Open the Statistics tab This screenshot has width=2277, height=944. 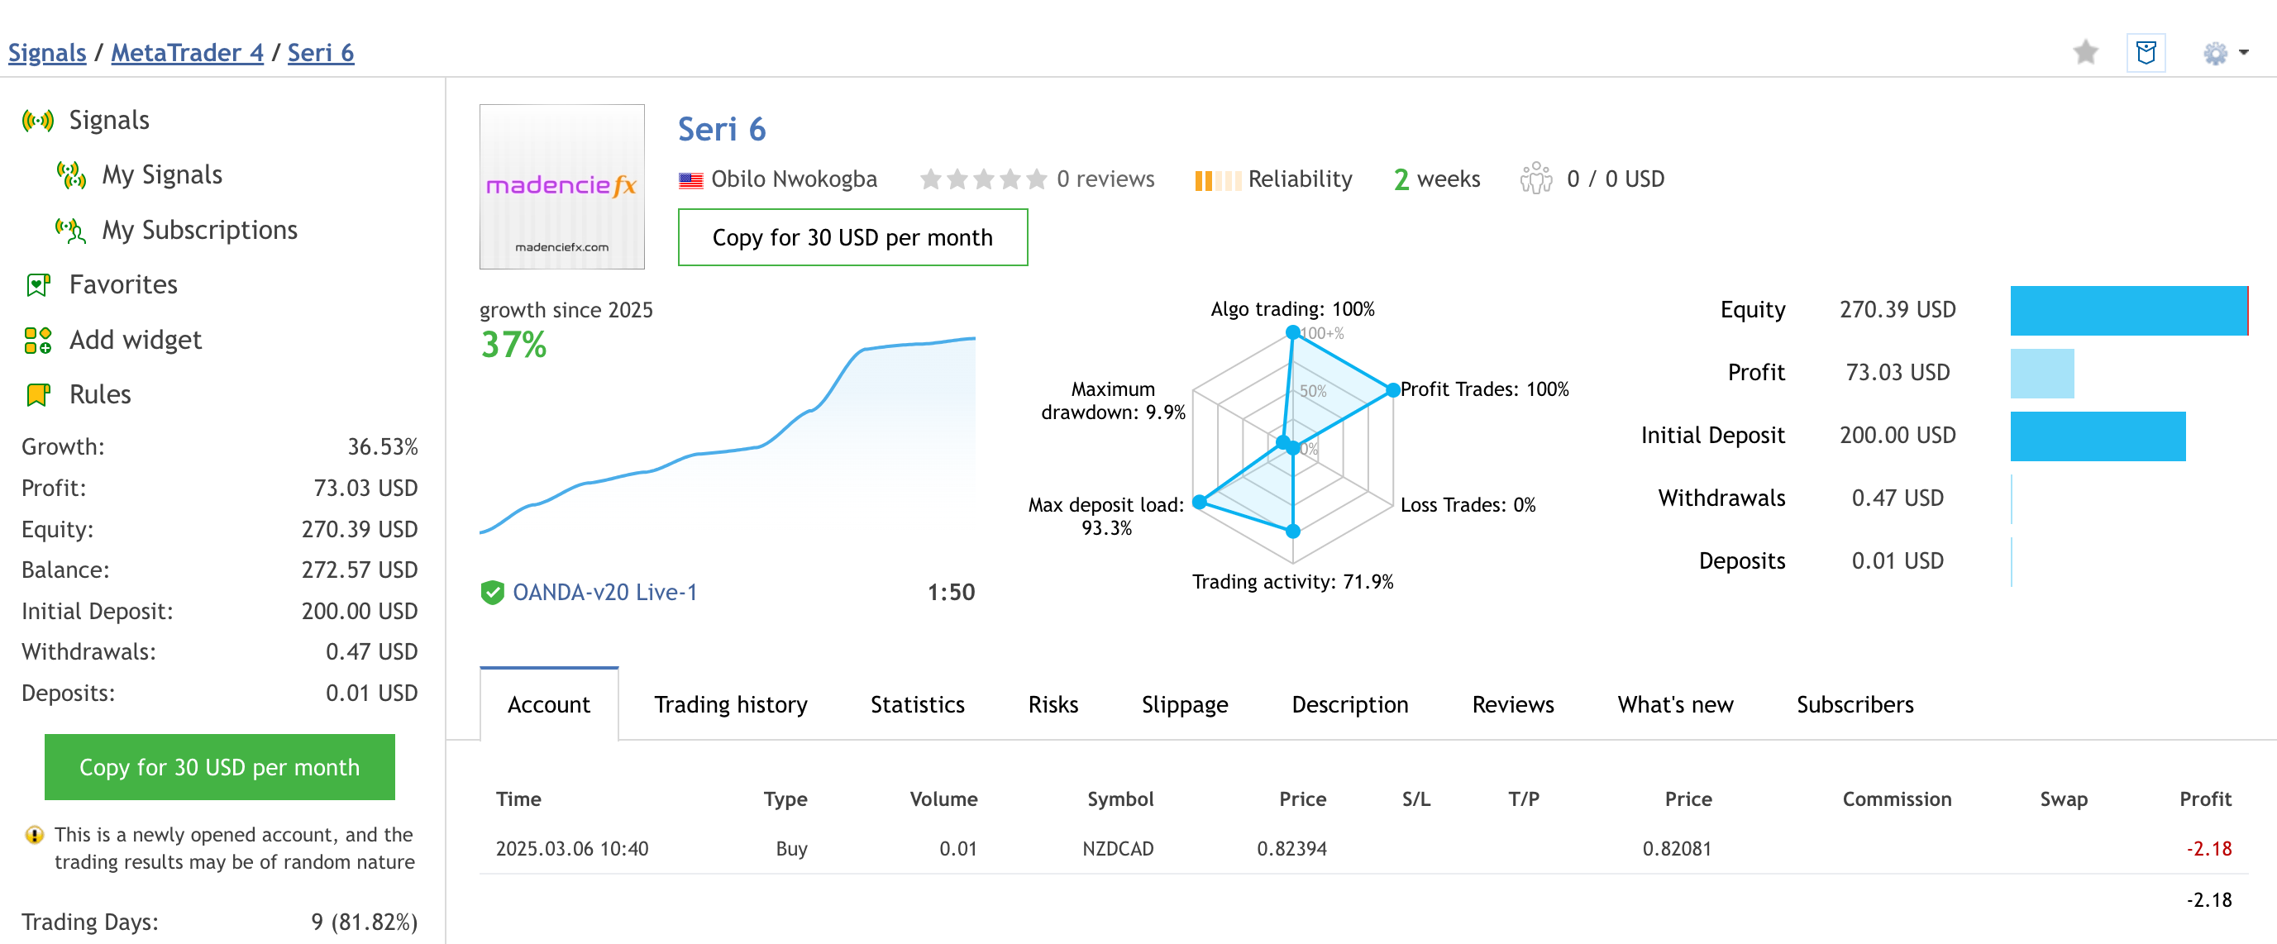917,704
